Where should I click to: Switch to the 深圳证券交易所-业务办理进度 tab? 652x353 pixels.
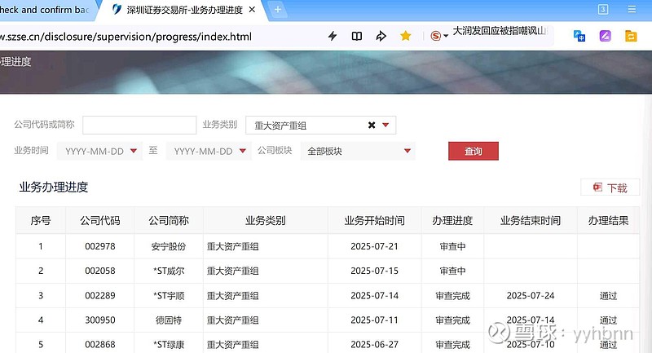[184, 10]
